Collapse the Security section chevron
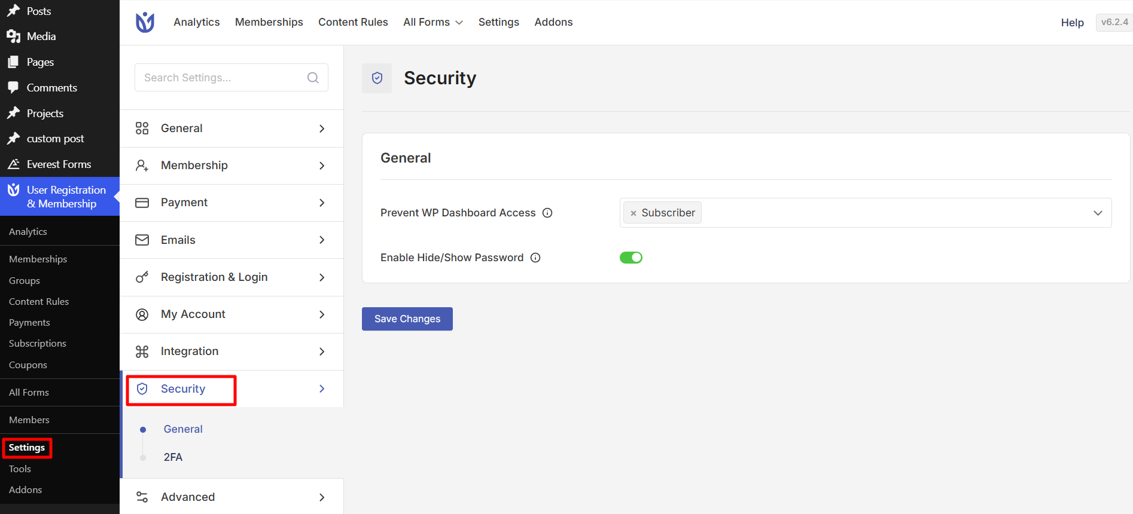 point(322,389)
